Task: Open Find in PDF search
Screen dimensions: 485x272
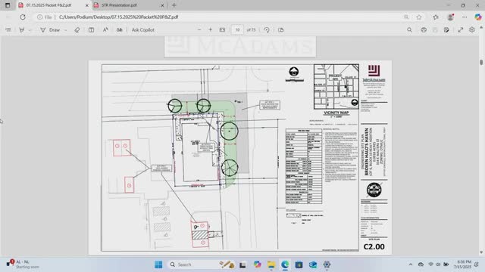Action: tap(409, 30)
